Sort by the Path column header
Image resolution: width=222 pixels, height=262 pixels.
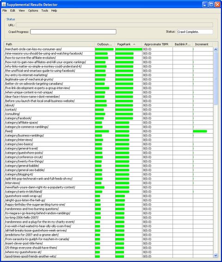(x=49, y=44)
